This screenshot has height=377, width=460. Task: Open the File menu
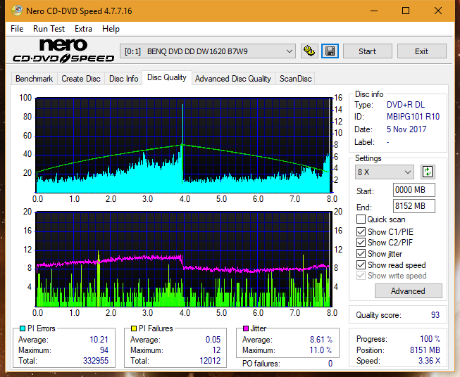point(17,29)
